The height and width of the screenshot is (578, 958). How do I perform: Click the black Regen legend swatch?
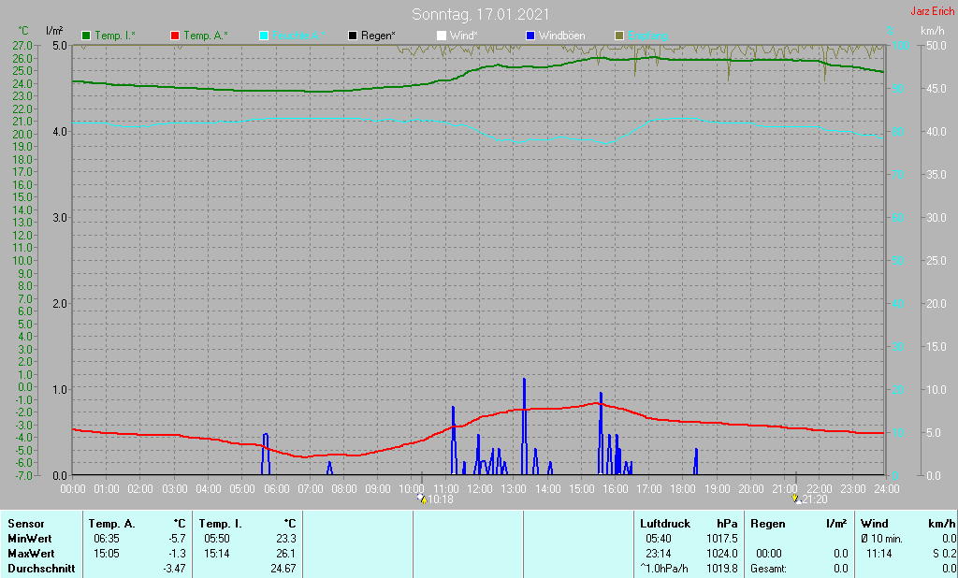coord(353,36)
